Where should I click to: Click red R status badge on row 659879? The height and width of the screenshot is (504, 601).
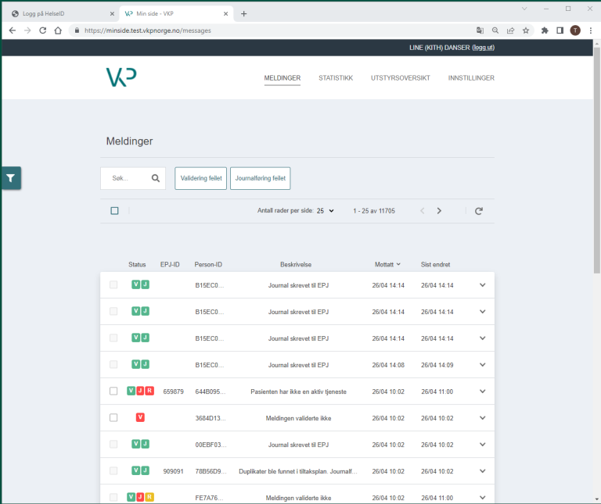[149, 391]
